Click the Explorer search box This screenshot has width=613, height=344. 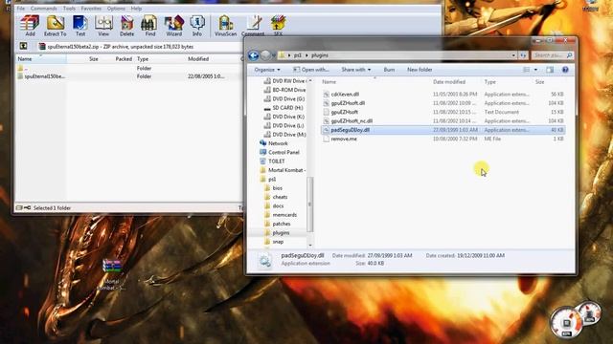(x=552, y=55)
